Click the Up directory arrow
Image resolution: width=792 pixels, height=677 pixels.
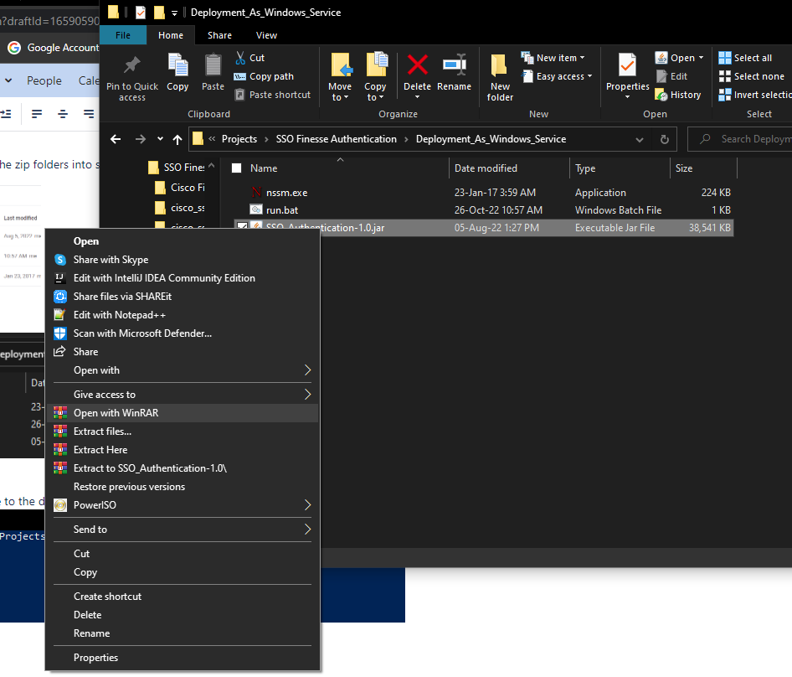[x=177, y=139]
